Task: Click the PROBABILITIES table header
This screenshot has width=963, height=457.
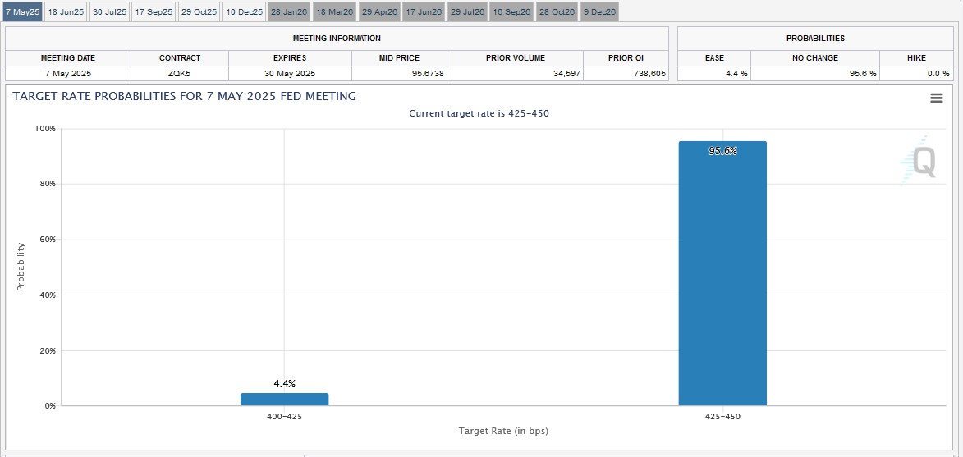Action: [815, 38]
